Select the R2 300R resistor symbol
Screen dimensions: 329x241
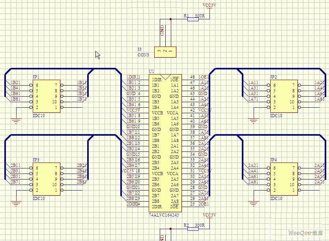click(x=193, y=228)
